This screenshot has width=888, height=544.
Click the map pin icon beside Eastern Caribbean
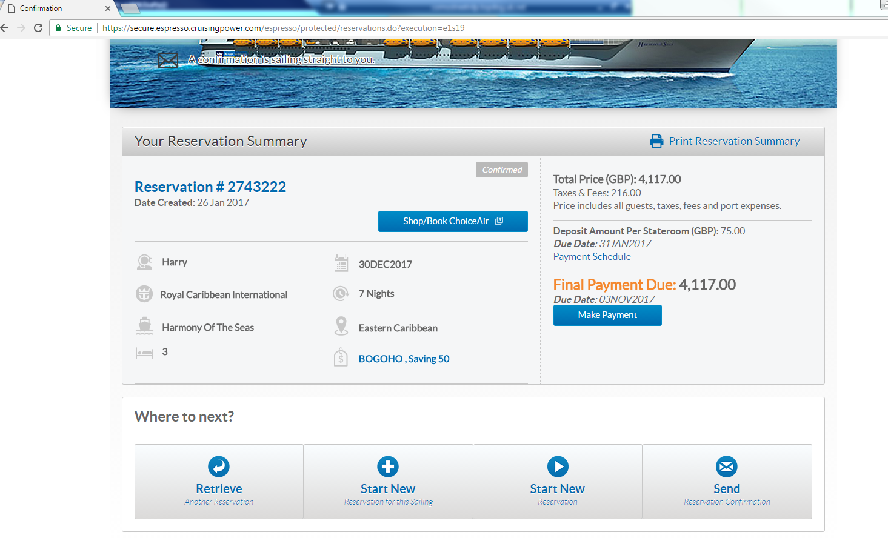tap(341, 326)
